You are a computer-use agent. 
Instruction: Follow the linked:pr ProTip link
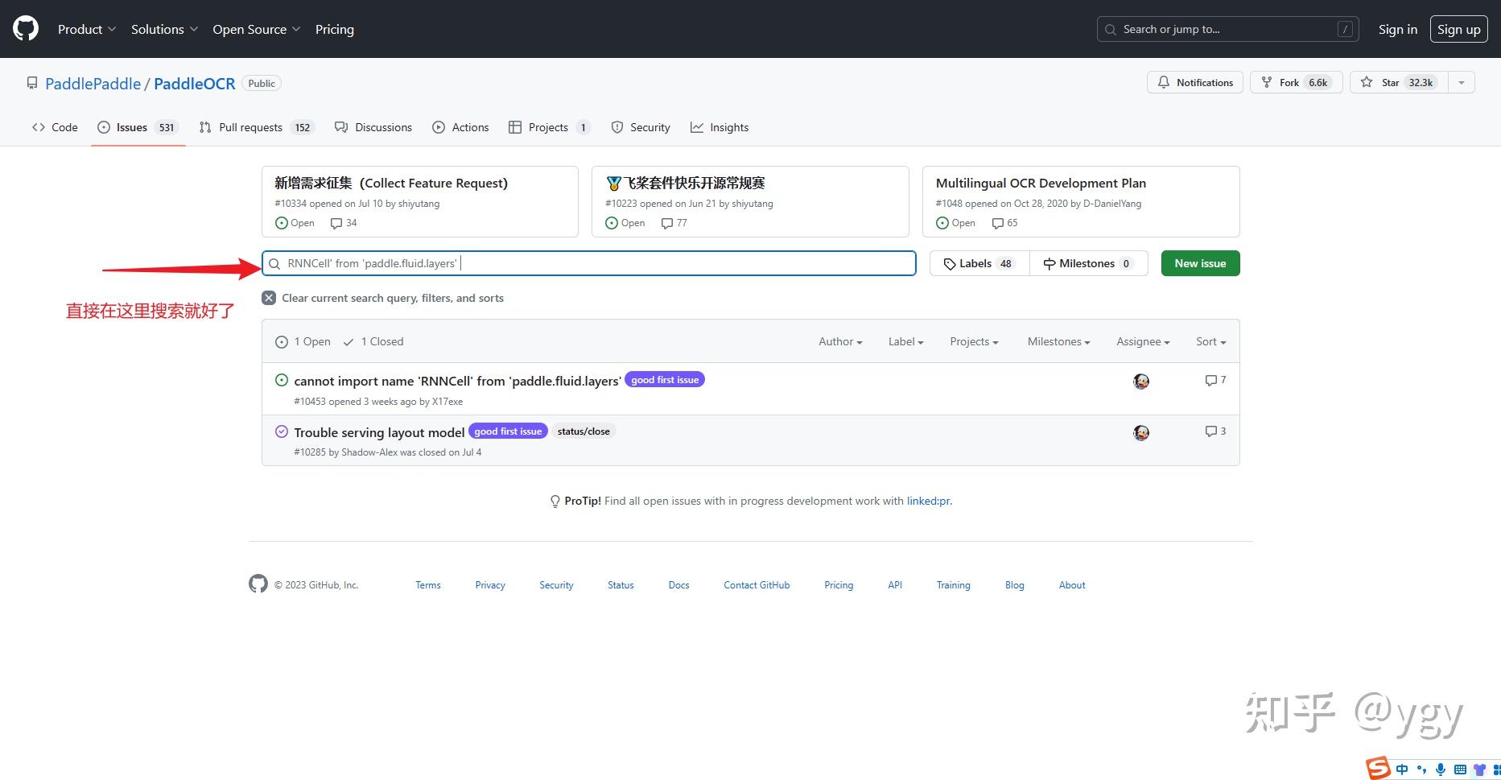pyautogui.click(x=928, y=501)
